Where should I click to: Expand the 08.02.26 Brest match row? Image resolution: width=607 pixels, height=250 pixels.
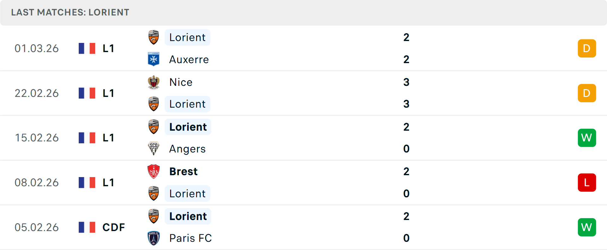coord(303,182)
